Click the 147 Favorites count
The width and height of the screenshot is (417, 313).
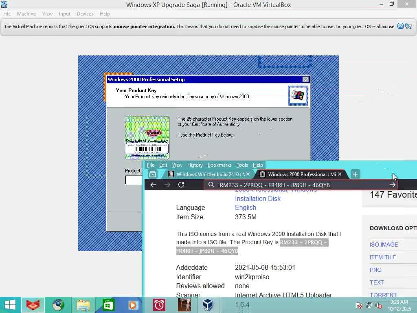[x=393, y=194]
